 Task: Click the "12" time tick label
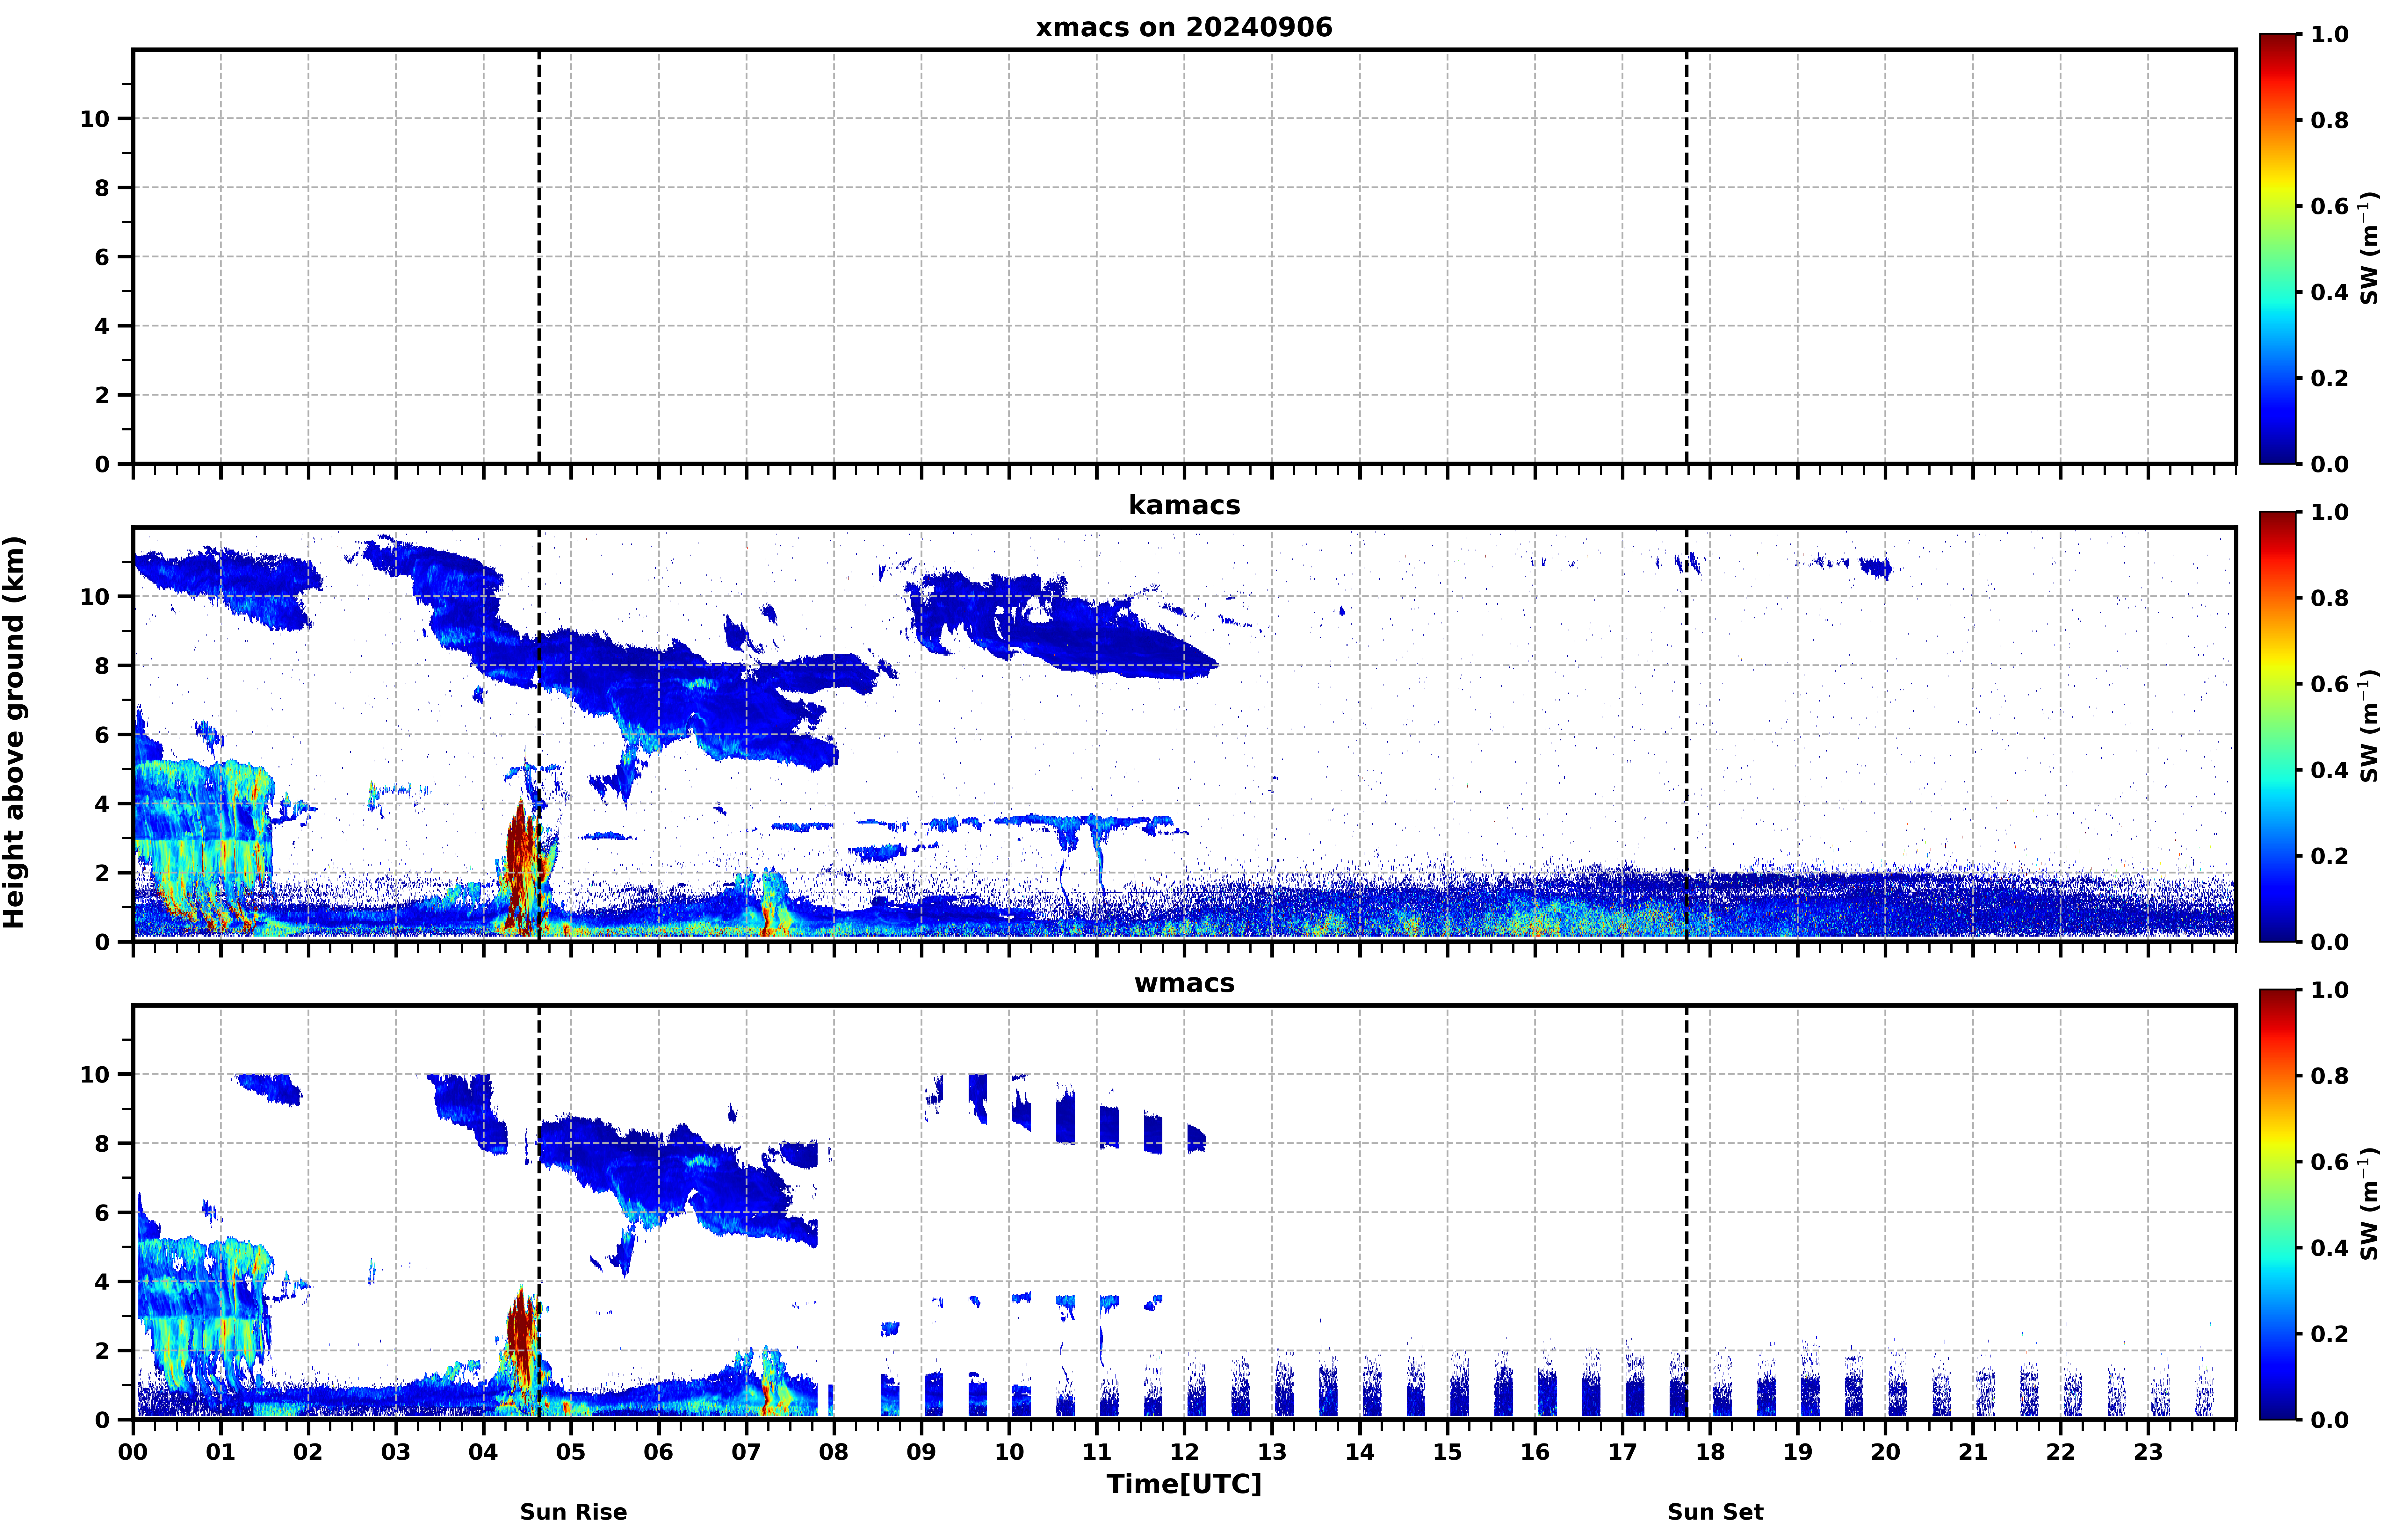1184,1452
